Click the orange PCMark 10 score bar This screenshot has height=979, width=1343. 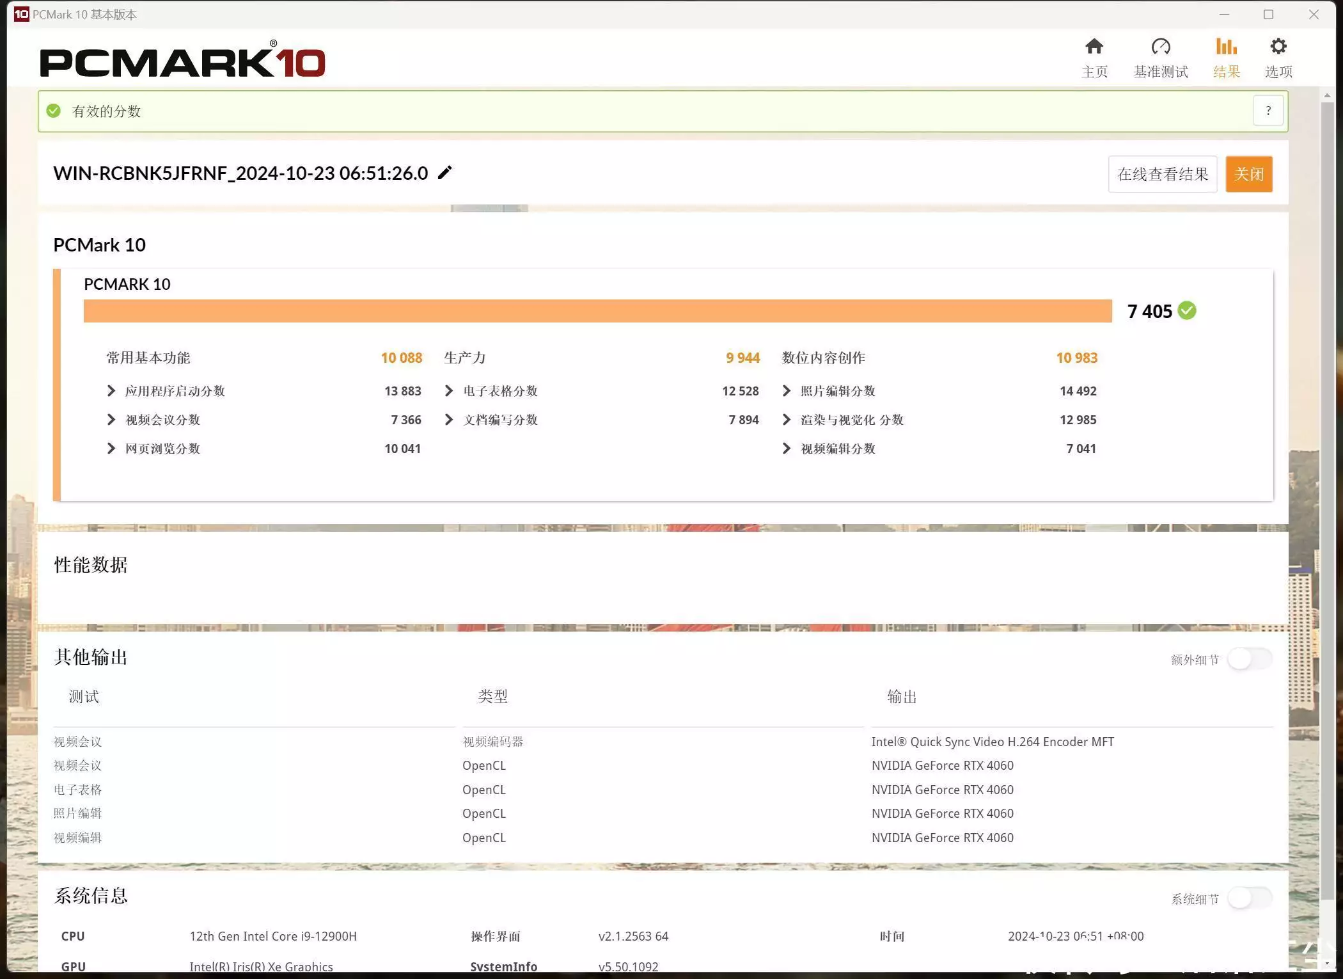pos(598,311)
